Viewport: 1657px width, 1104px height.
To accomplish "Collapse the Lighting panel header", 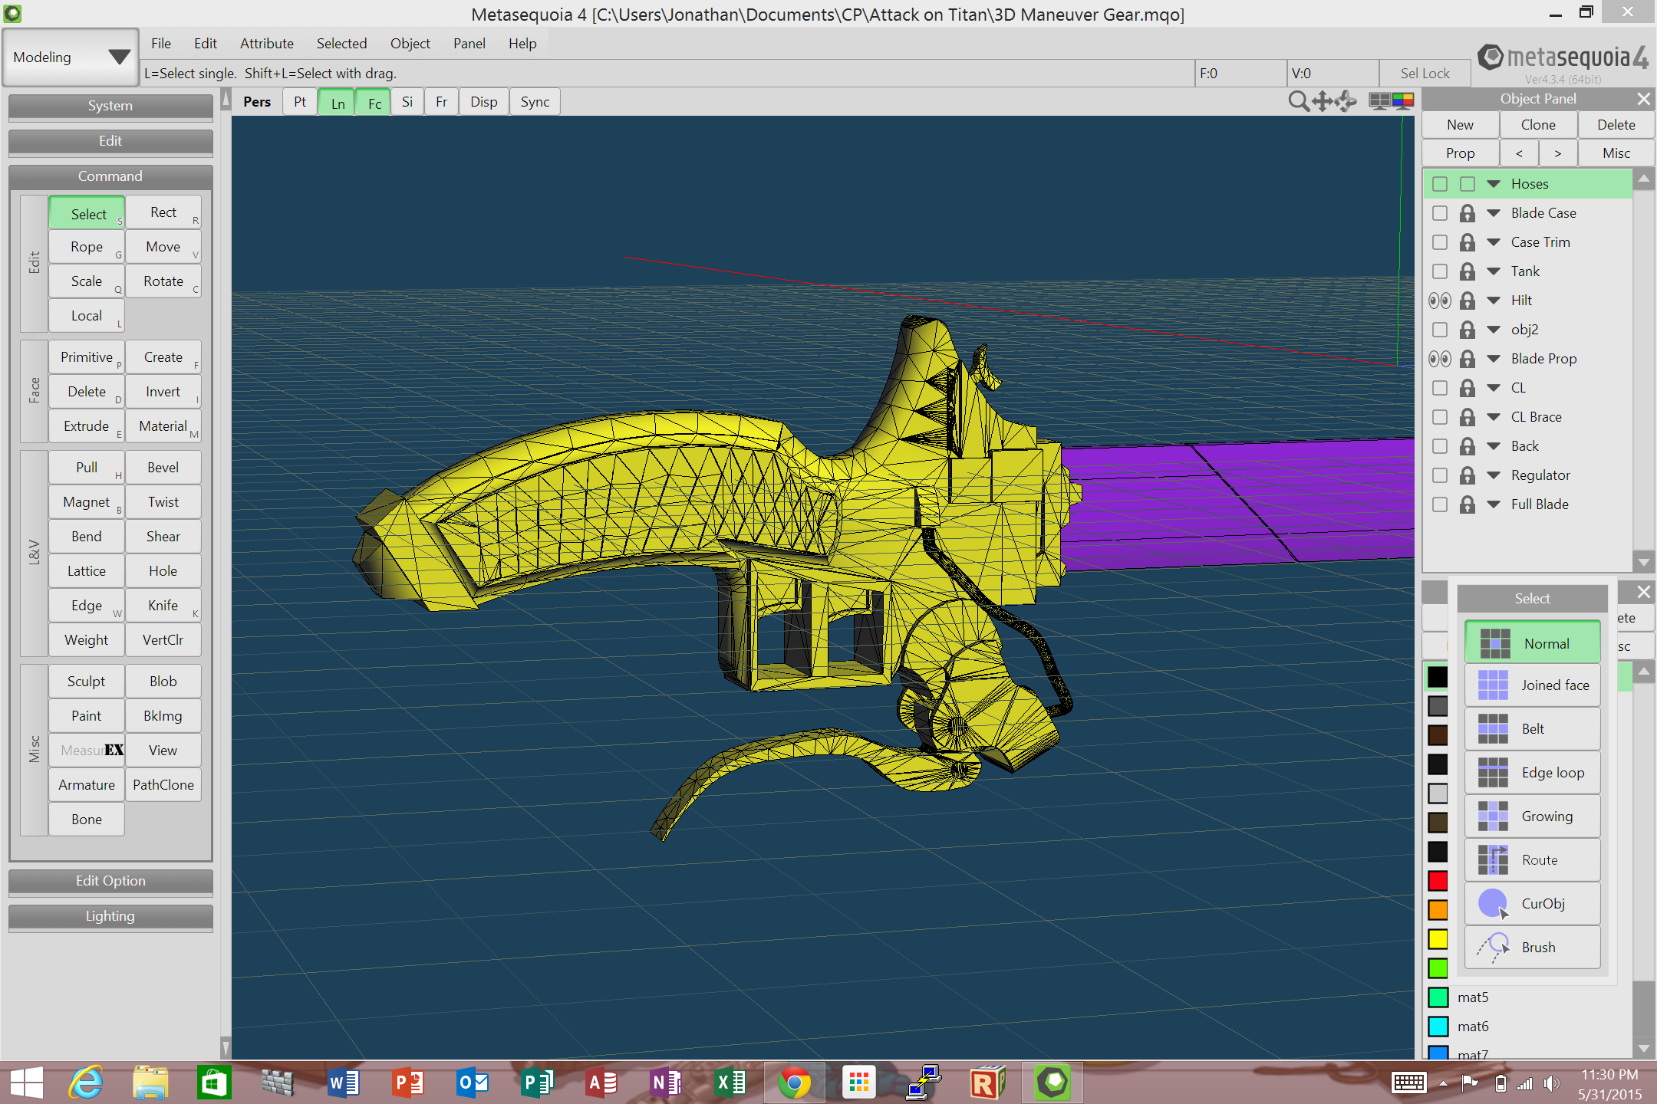I will click(x=110, y=916).
